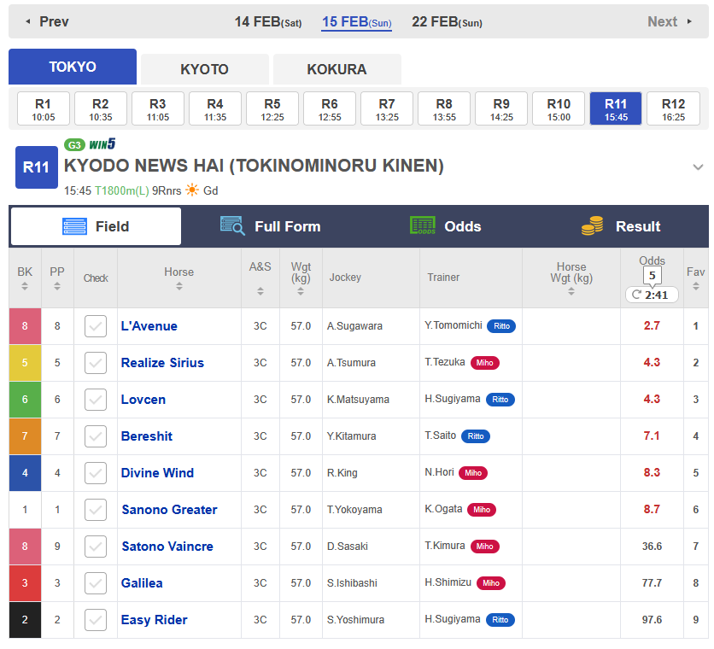The image size is (714, 649).
Task: Open race R6 at 12:55
Action: click(330, 108)
